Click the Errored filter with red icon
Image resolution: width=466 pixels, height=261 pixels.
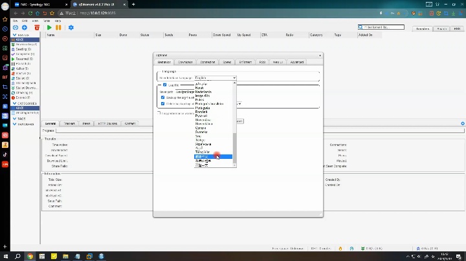click(23, 98)
